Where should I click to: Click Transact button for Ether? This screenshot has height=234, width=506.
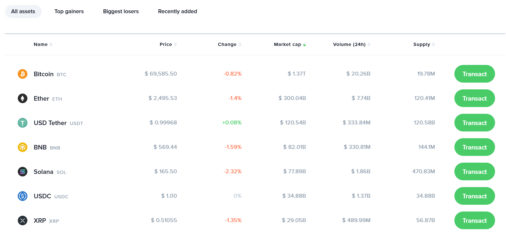[475, 98]
